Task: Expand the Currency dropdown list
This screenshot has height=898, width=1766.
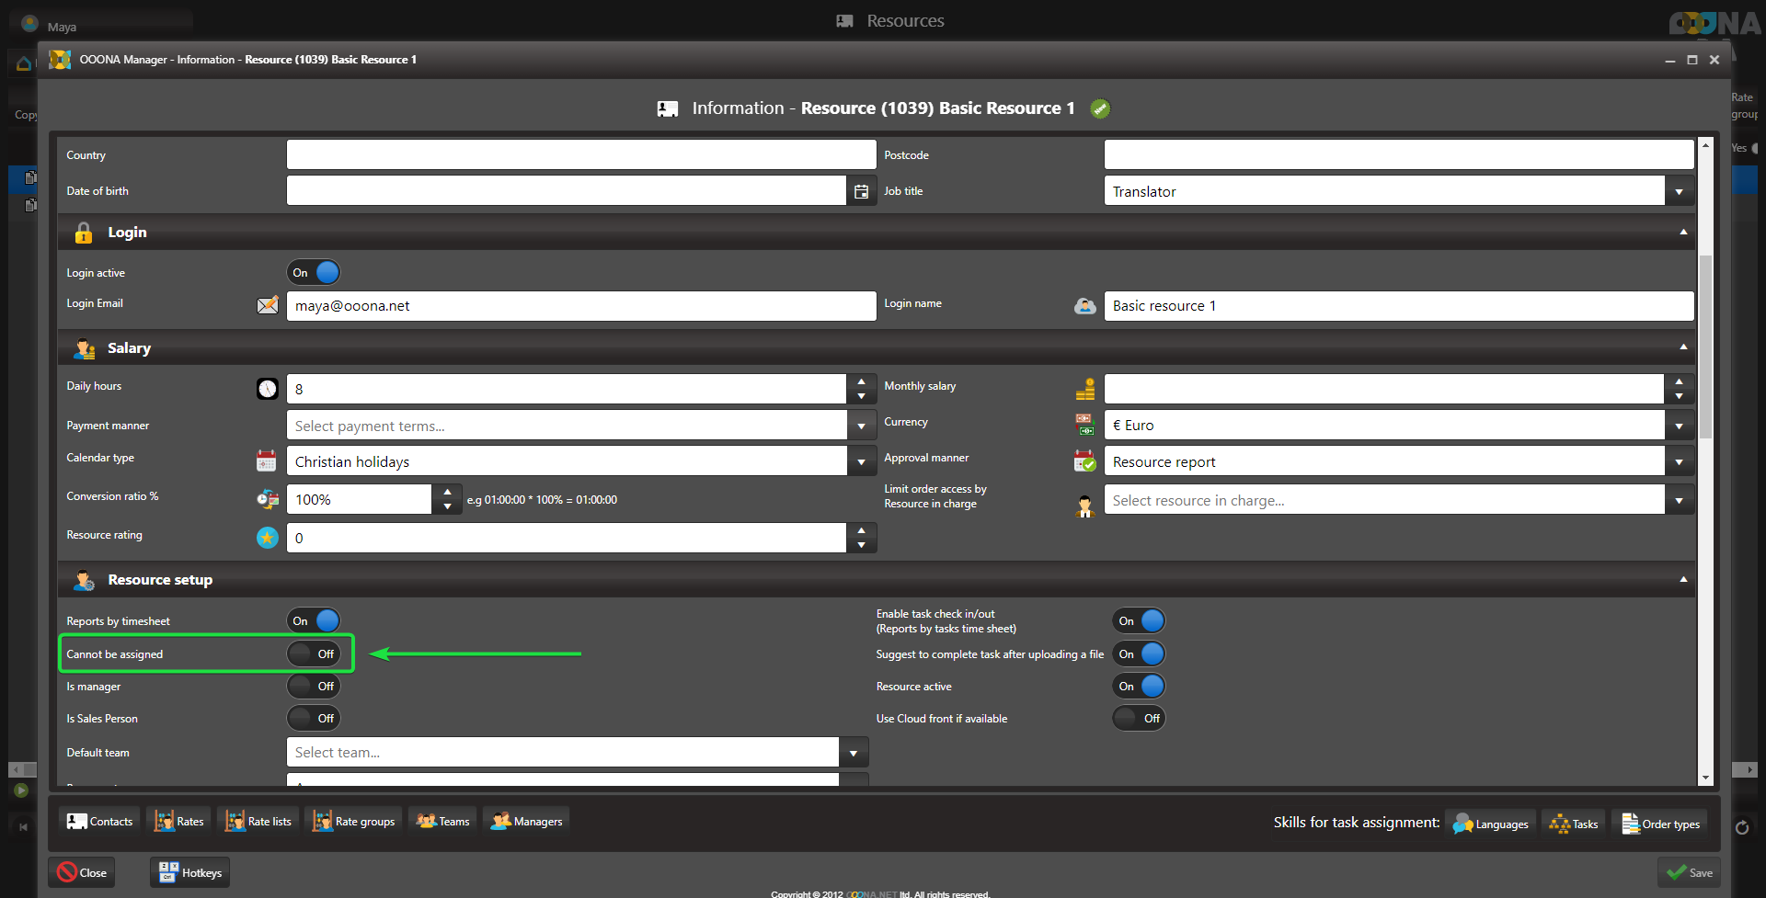Action: 1679,426
